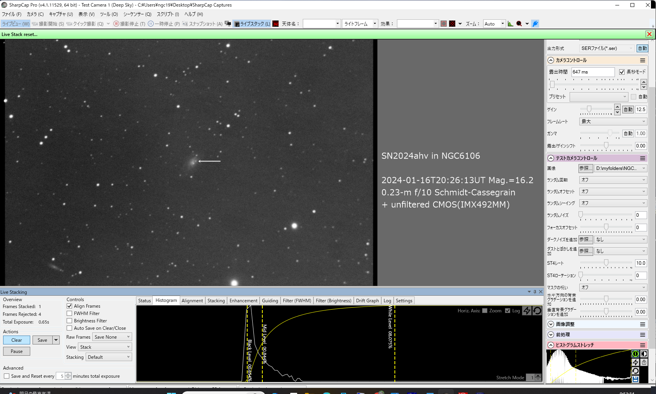Open the File (ファイル) menu
Viewport: 656px width, 394px height.
pos(11,14)
